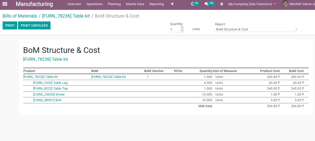Click Table kit row BoM cost 286.00 ₹

point(297,77)
